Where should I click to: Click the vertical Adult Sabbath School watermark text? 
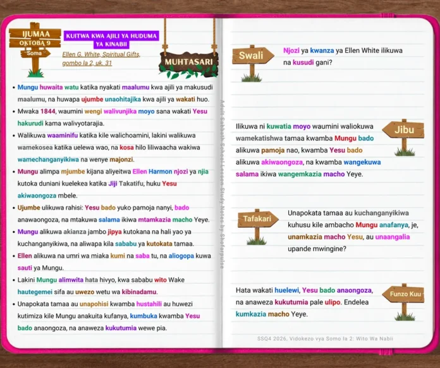pos(222,184)
